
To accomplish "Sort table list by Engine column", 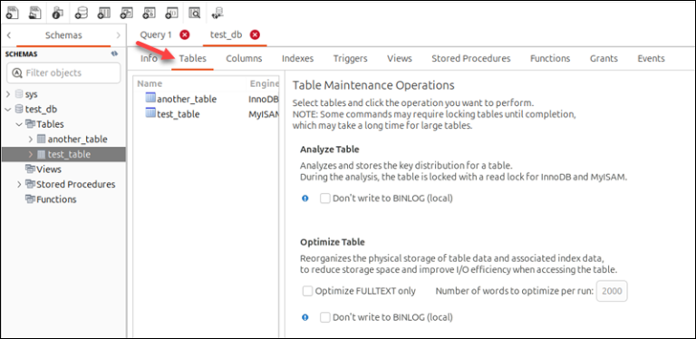I will (263, 83).
